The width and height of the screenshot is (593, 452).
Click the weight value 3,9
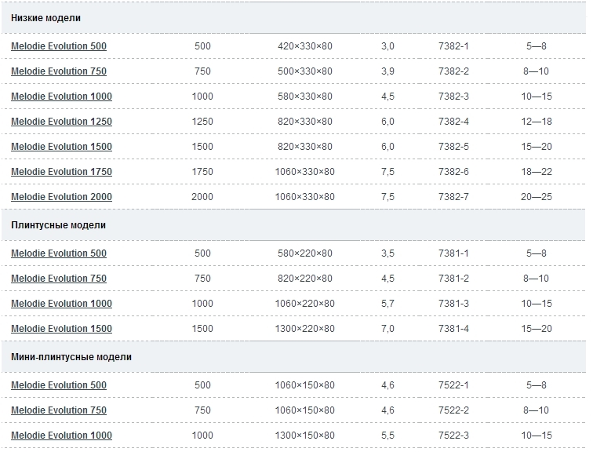[387, 71]
